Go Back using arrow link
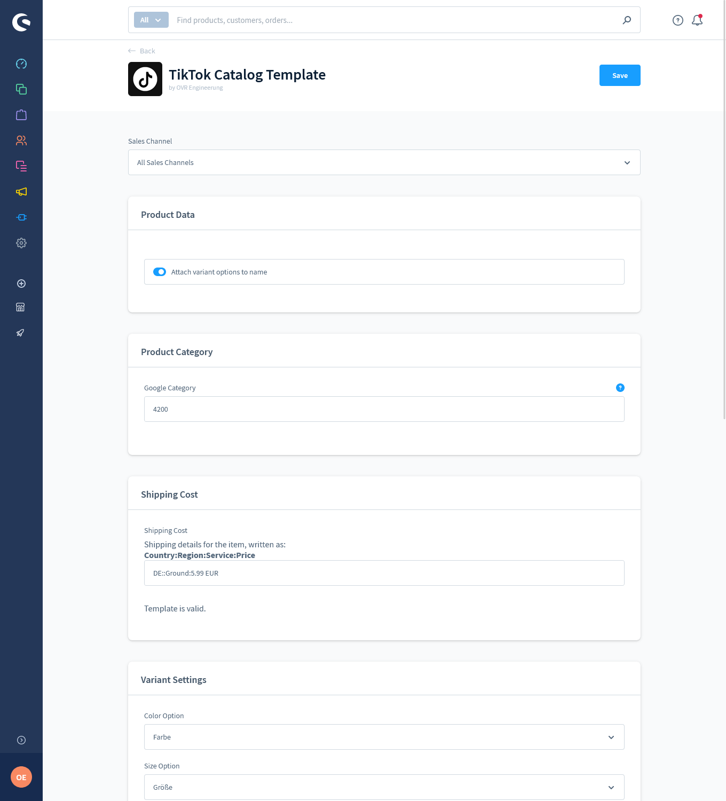Viewport: 726px width, 801px height. [141, 51]
